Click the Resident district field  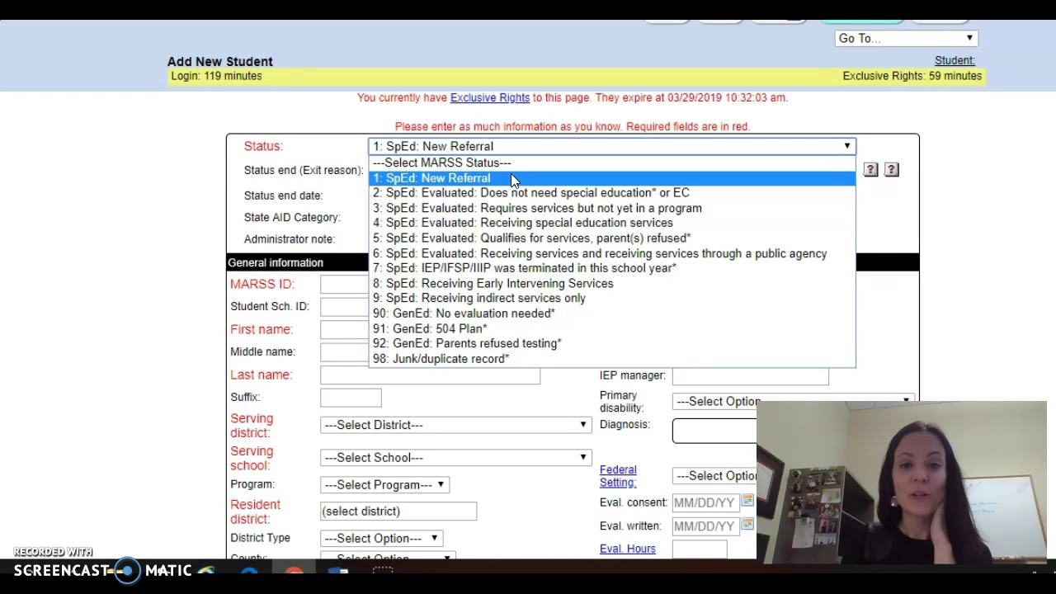[398, 511]
